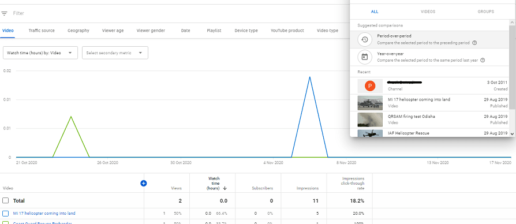Add a metric column with the blue plus icon
516x224 pixels.
143,183
